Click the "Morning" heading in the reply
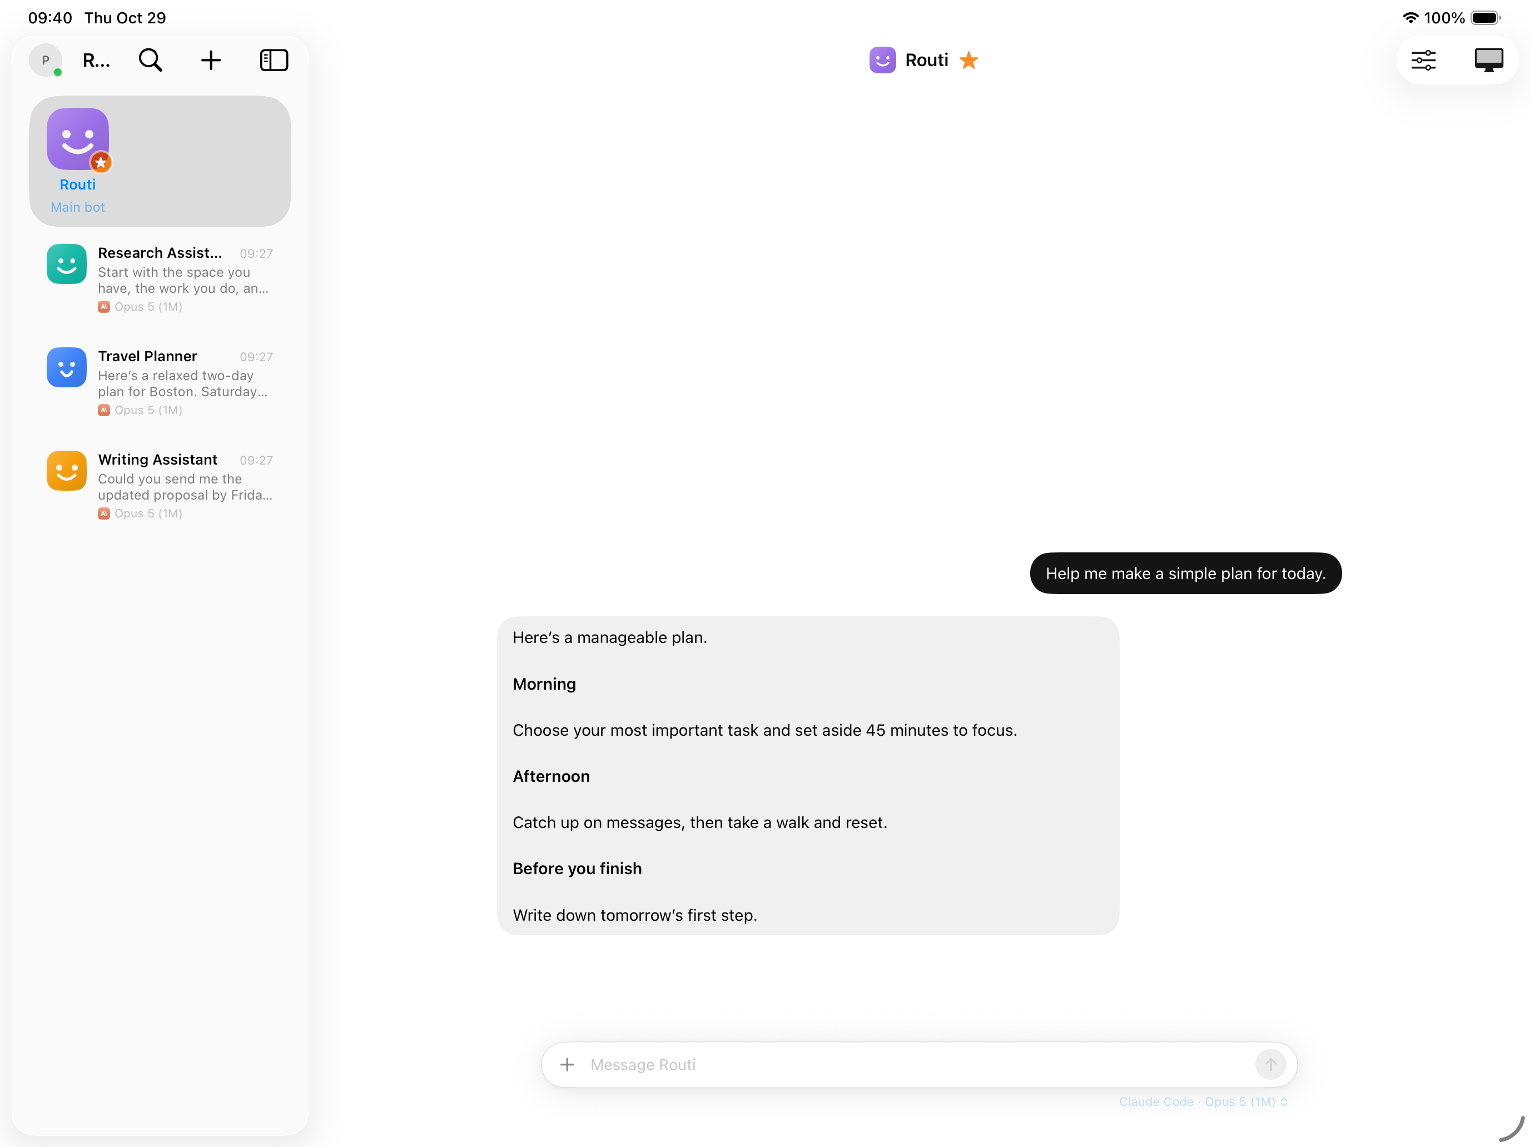 point(544,684)
